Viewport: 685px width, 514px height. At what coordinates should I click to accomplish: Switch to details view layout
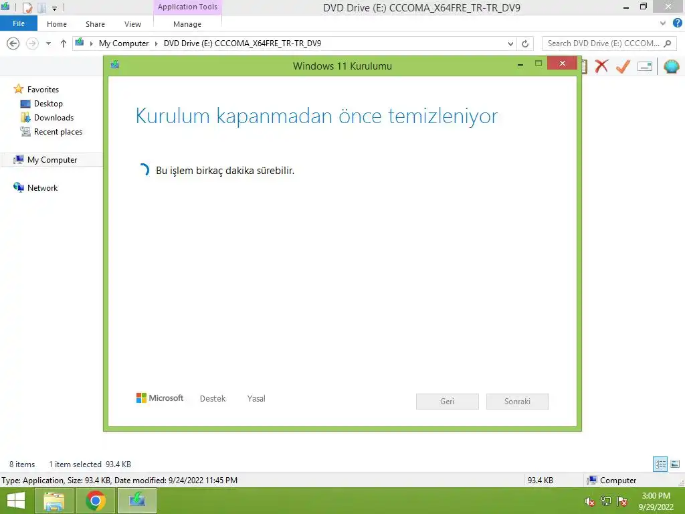coord(660,464)
